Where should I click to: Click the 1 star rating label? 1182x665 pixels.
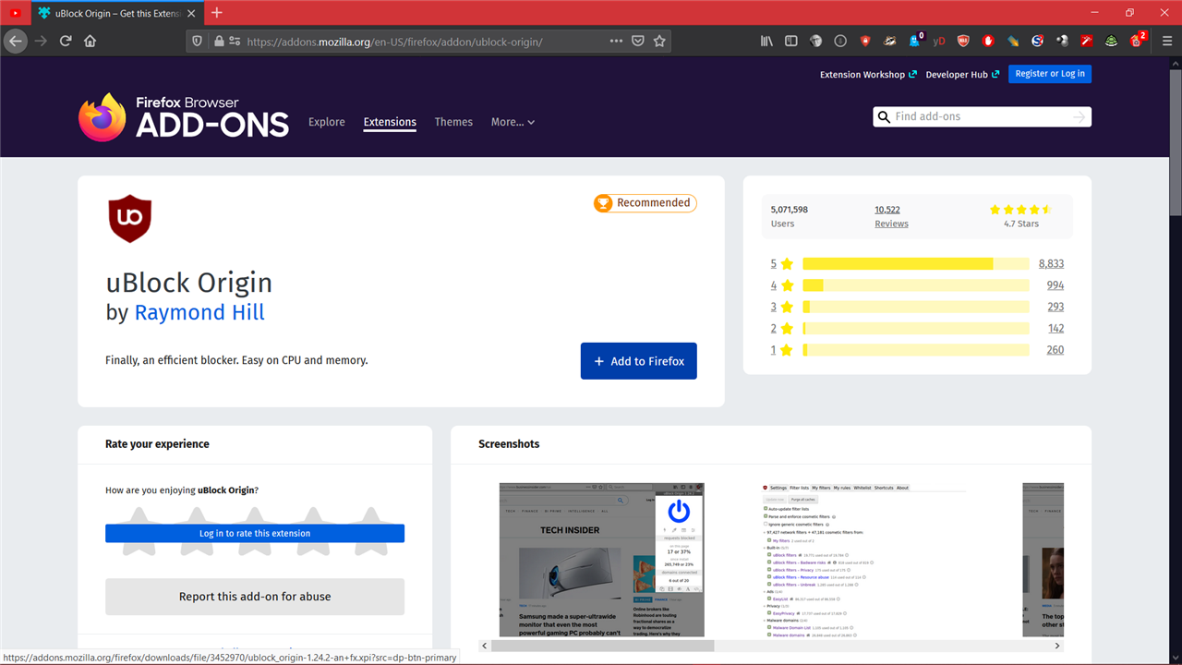782,350
